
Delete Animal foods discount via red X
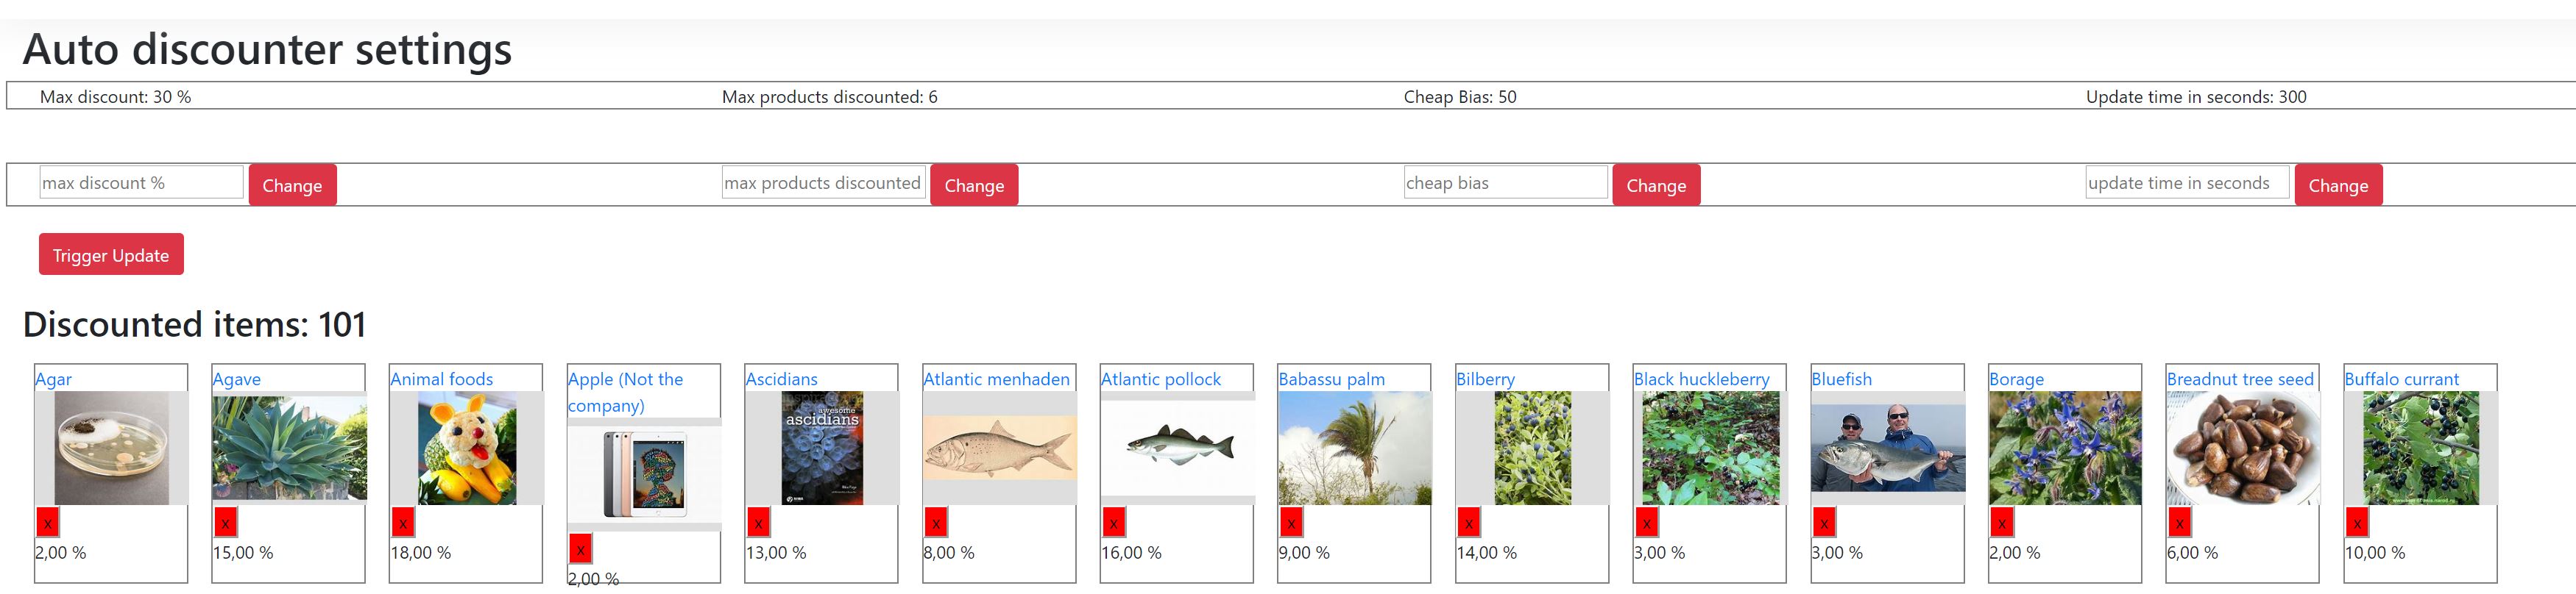tap(402, 522)
